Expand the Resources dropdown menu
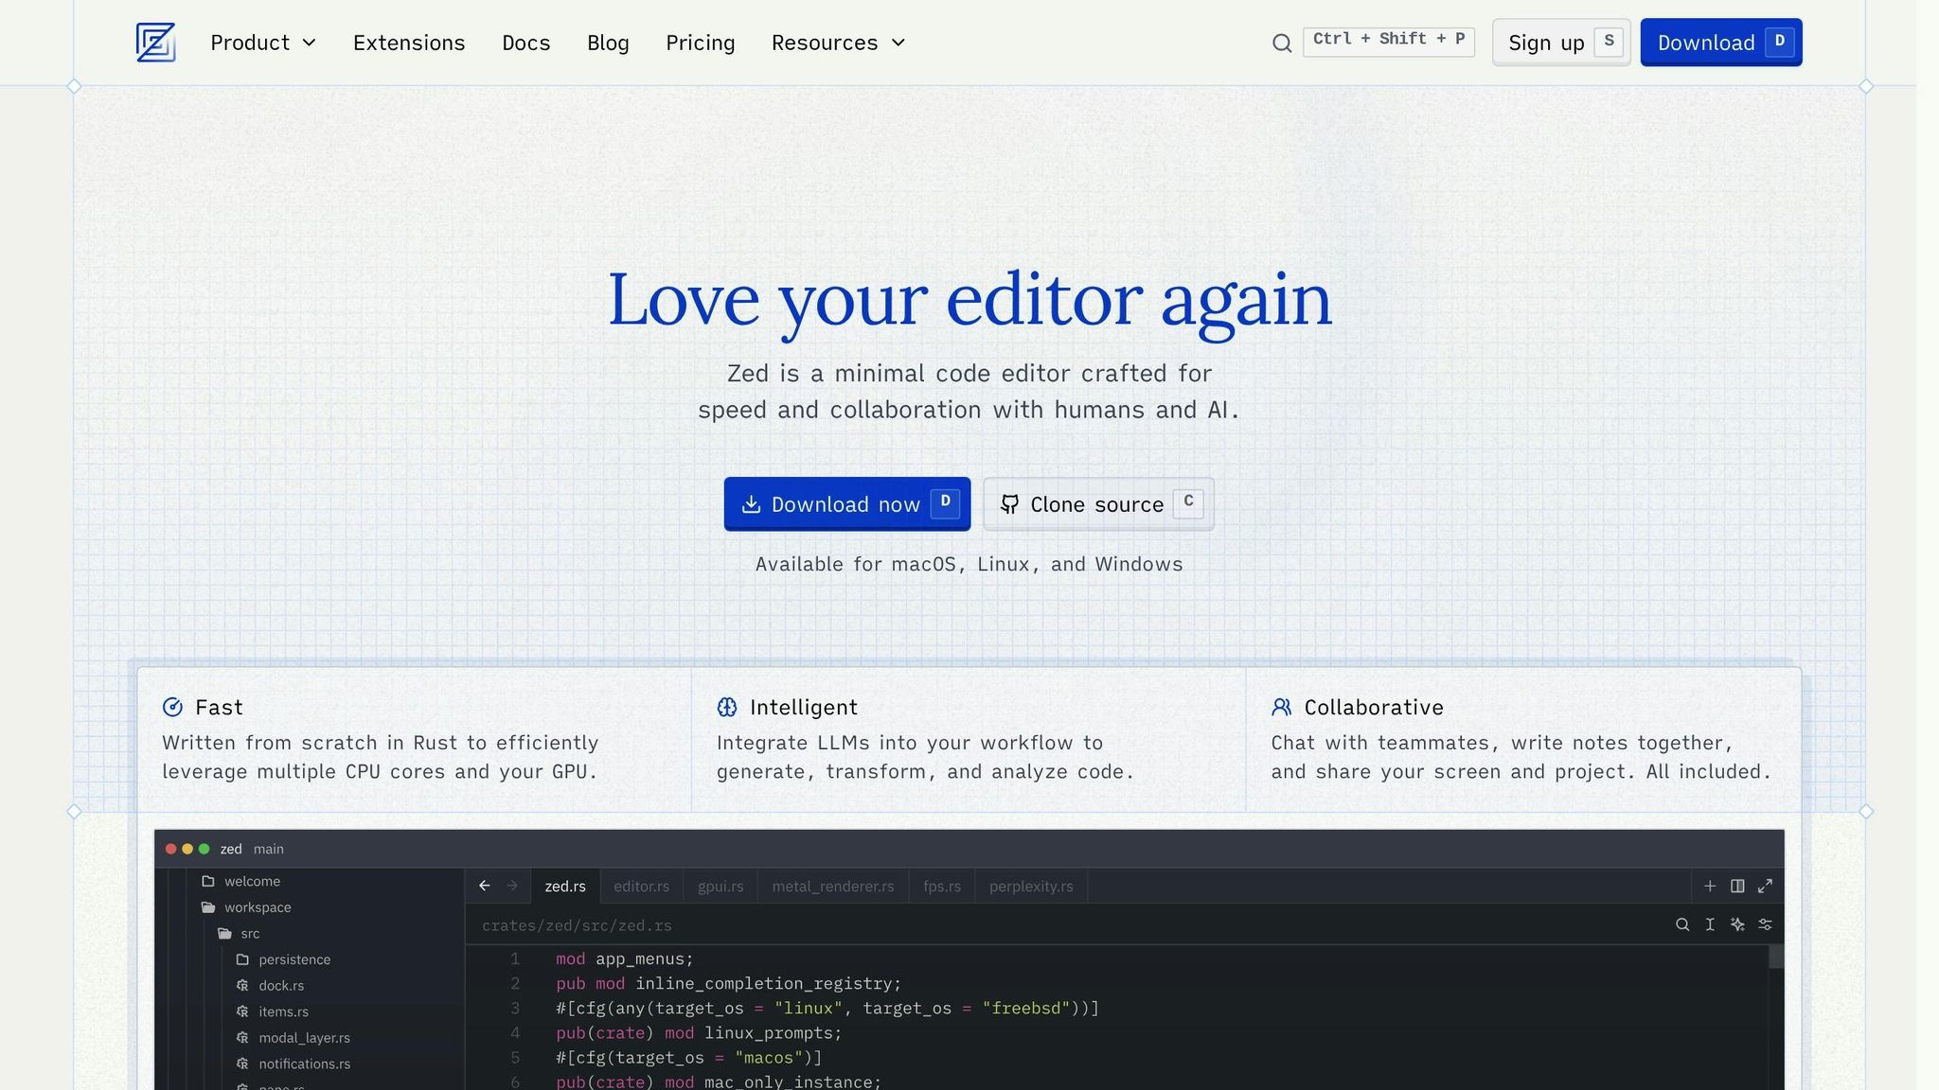1939x1090 pixels. click(x=839, y=43)
